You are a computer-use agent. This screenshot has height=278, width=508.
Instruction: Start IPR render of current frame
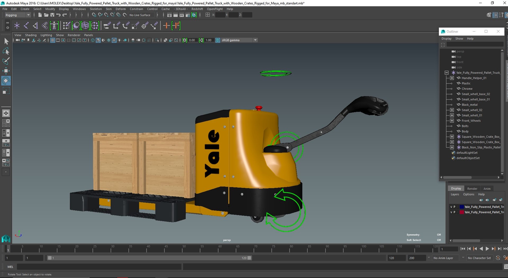point(182,15)
